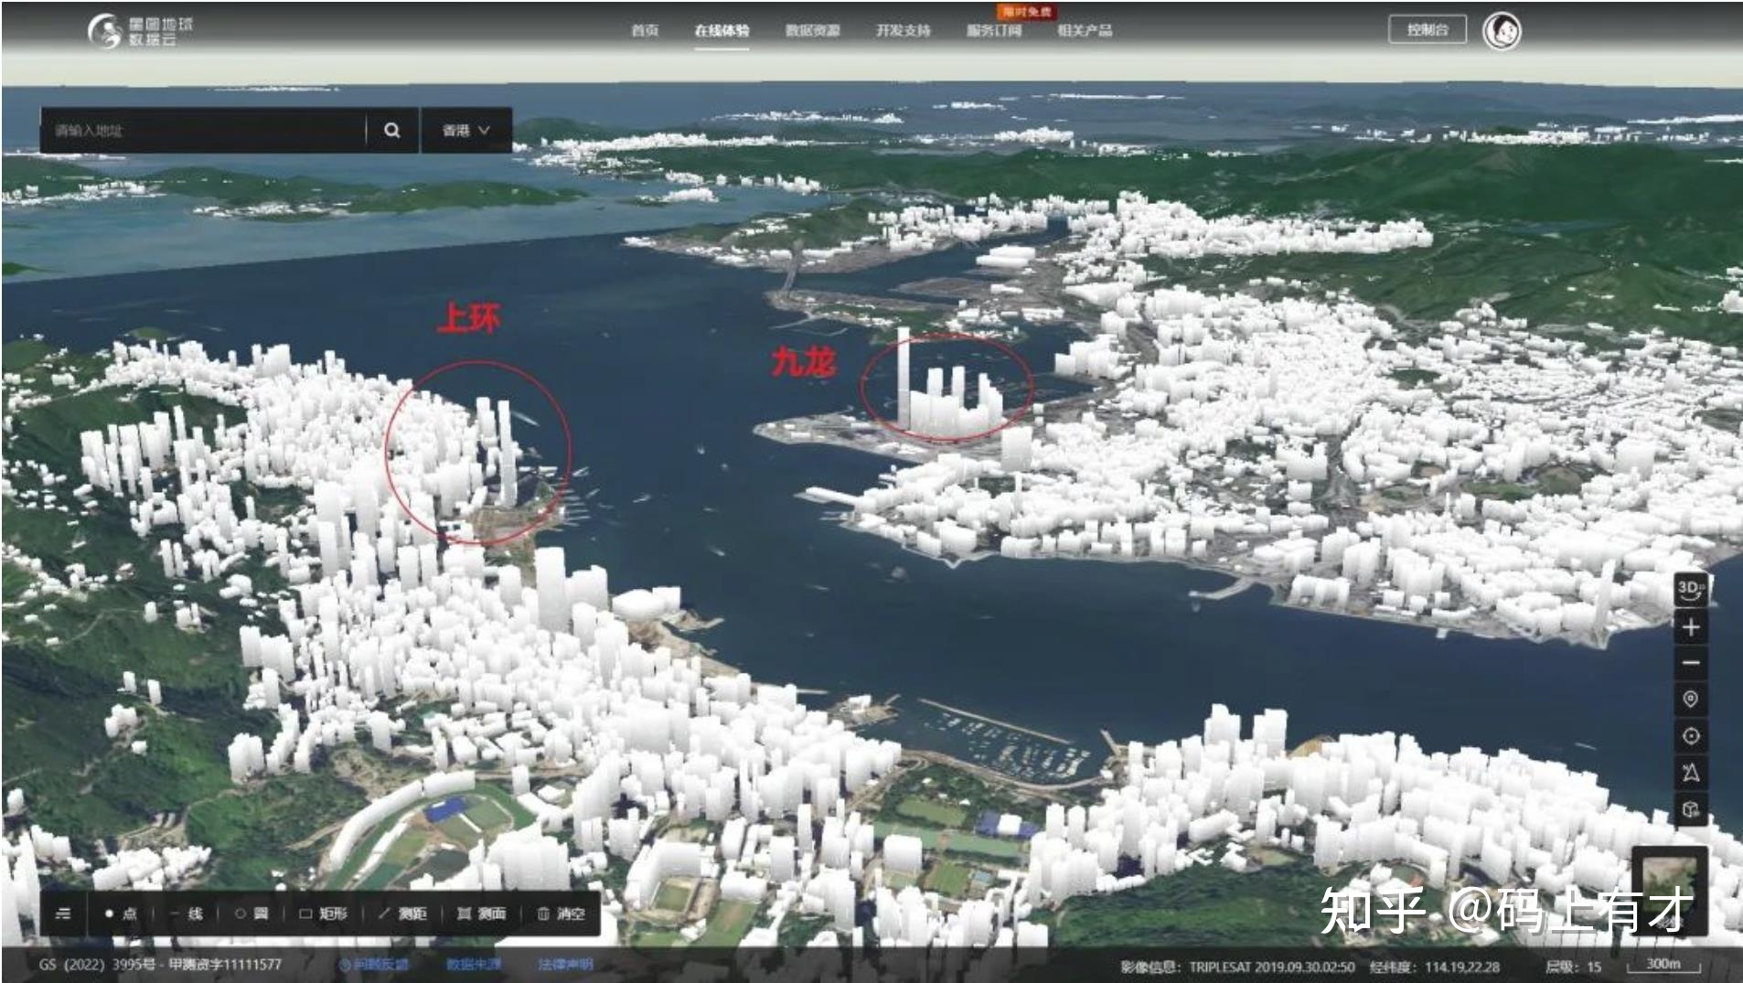Collapse the drawing toolbar menu icon

(x=63, y=914)
